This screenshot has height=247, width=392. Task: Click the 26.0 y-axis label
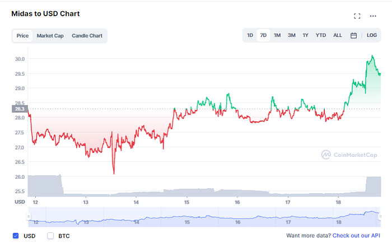coord(20,177)
